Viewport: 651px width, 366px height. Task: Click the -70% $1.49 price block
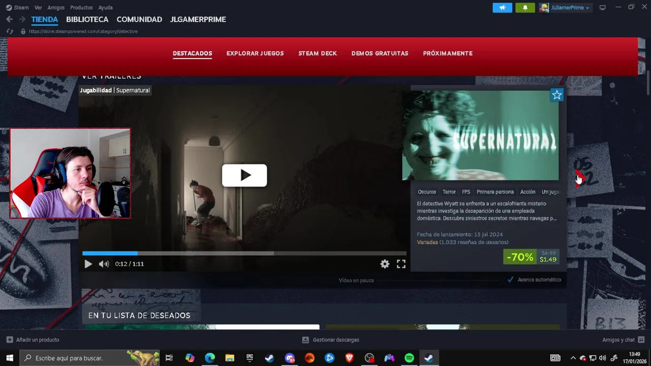[x=530, y=257]
